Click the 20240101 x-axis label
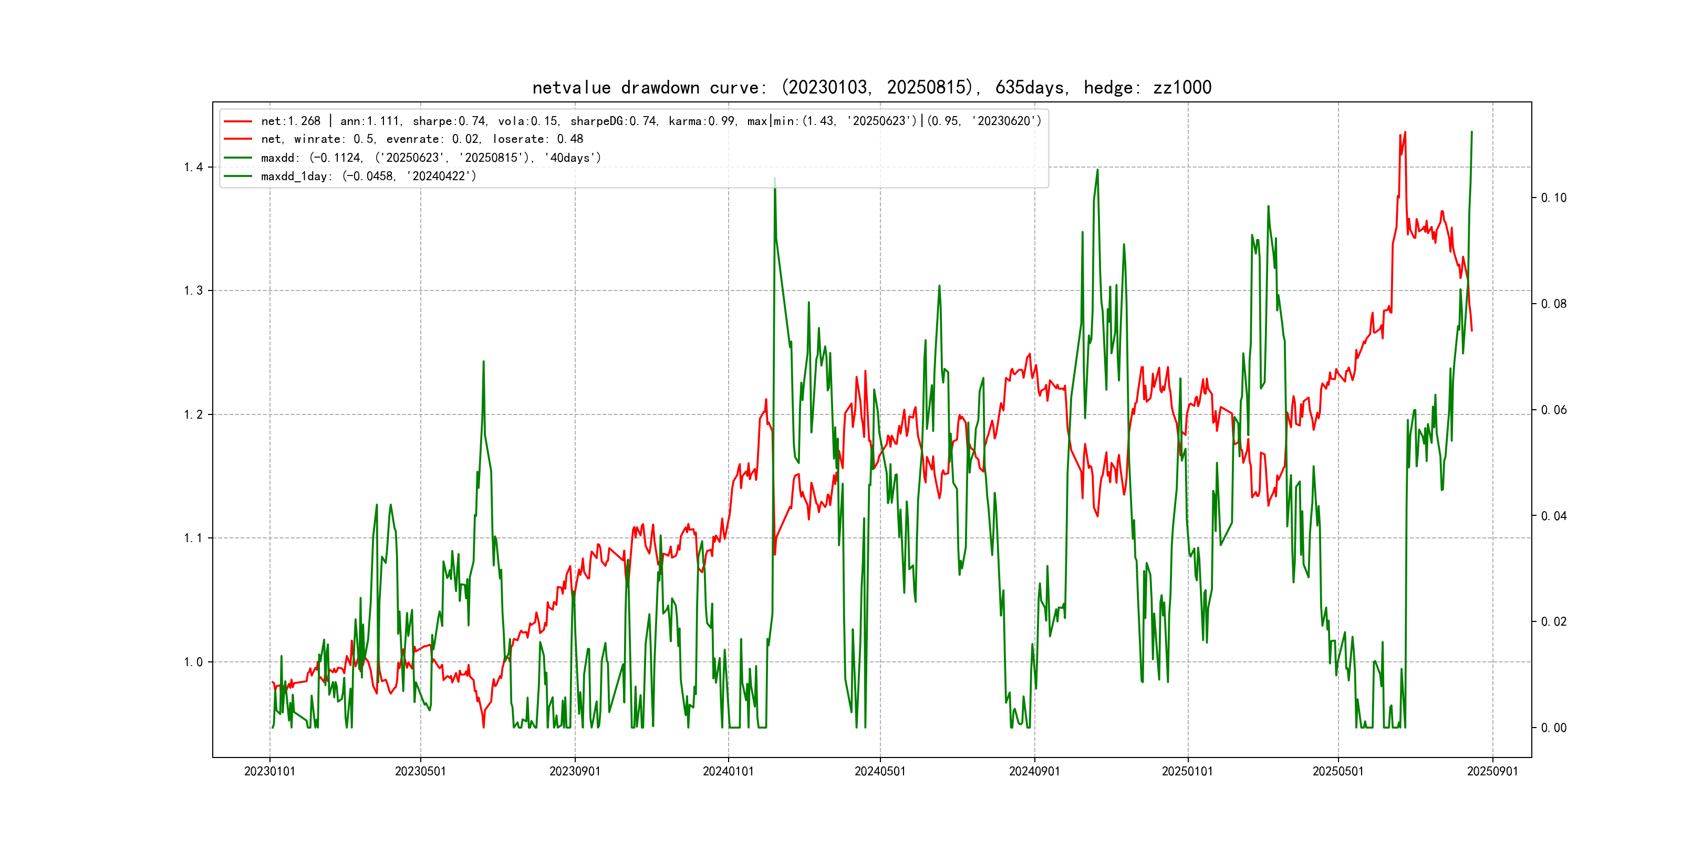Viewport: 1702px width, 851px height. (728, 772)
